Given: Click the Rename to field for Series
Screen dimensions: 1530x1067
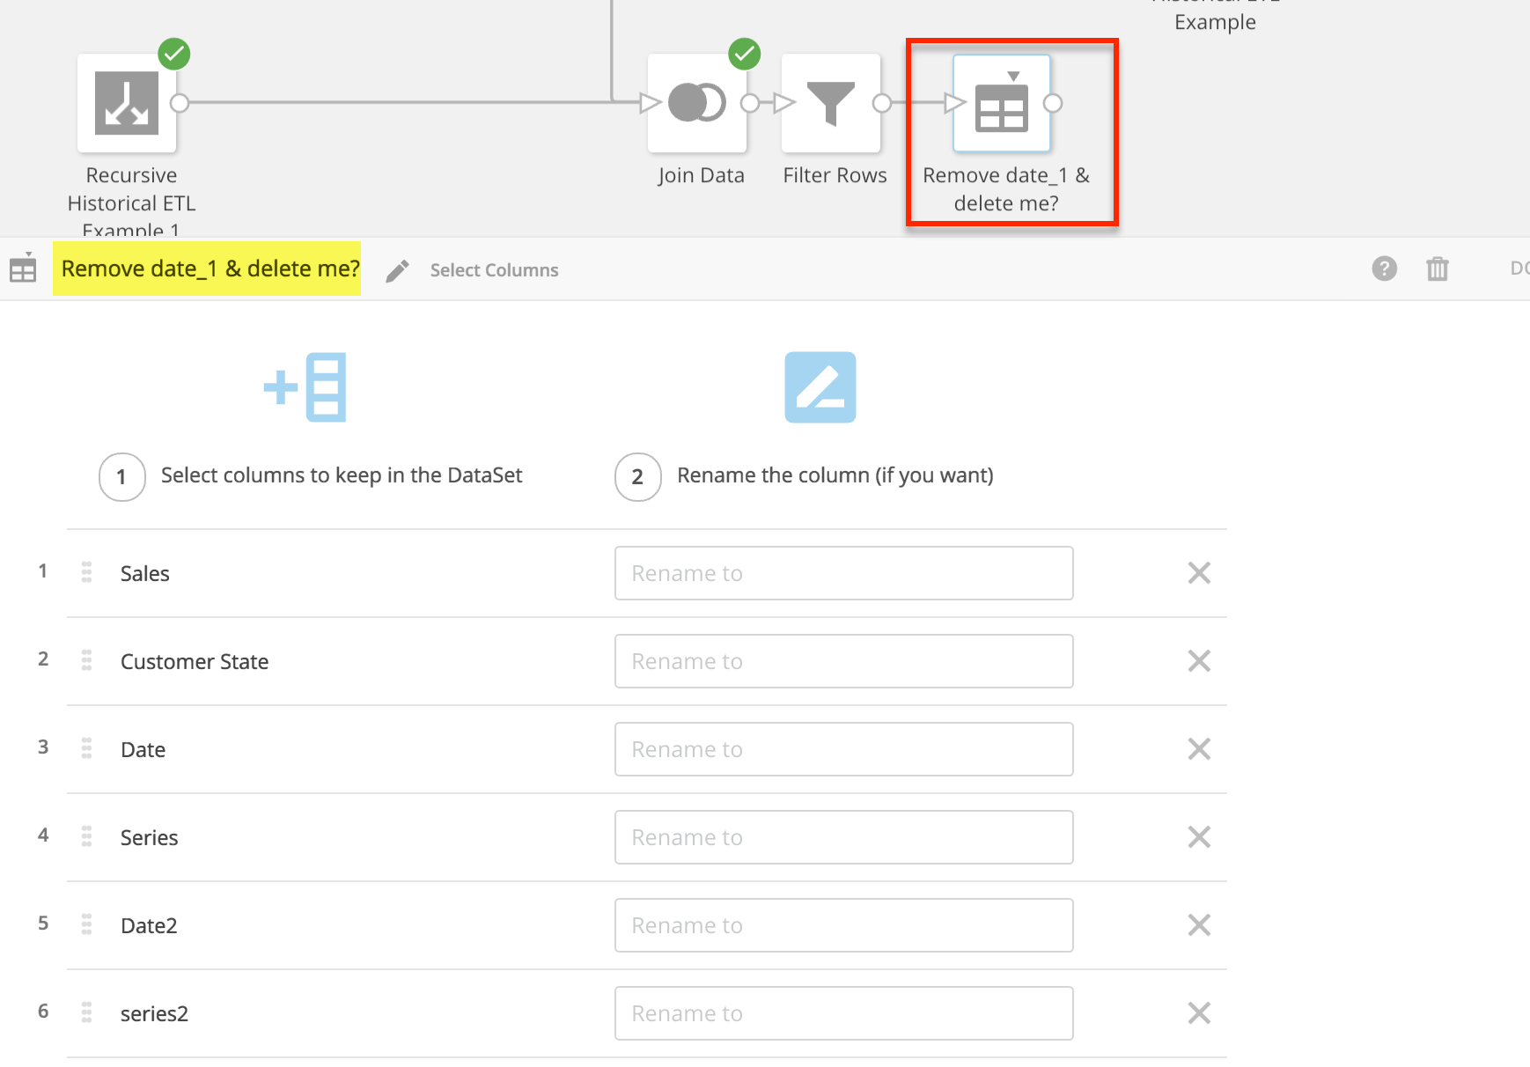Looking at the screenshot, I should click(842, 837).
